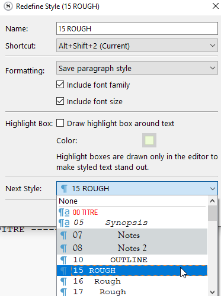
Task: Click pilcrow icon beside 07 Notes
Action: pyautogui.click(x=63, y=236)
